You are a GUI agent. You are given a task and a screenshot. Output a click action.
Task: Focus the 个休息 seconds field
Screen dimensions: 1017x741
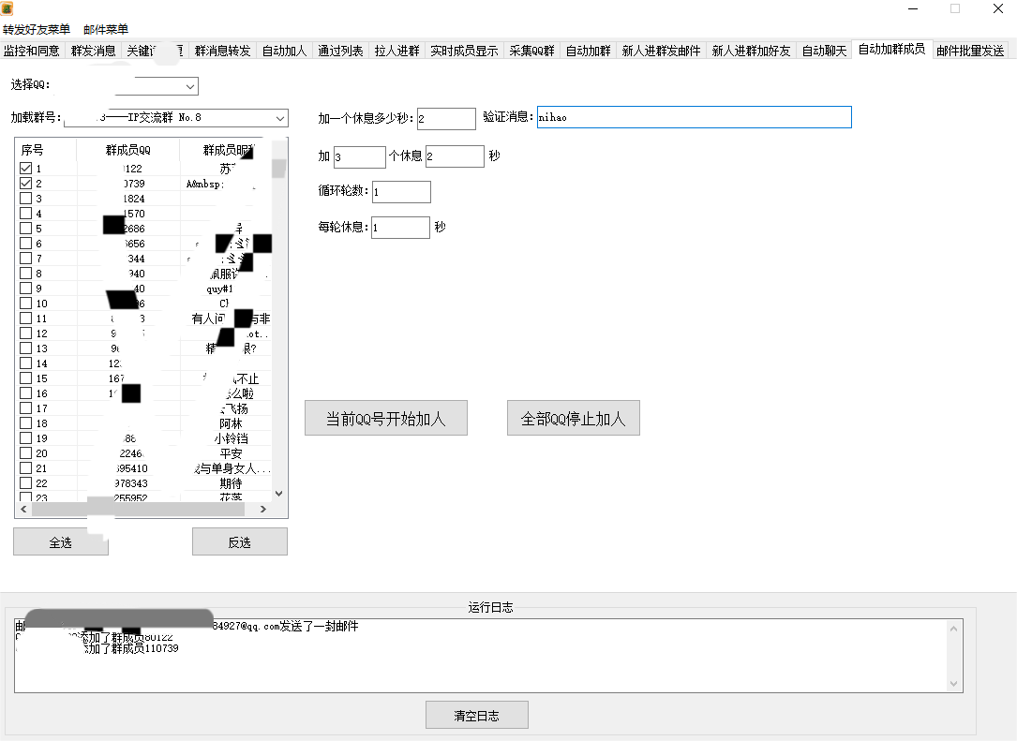pyautogui.click(x=455, y=156)
